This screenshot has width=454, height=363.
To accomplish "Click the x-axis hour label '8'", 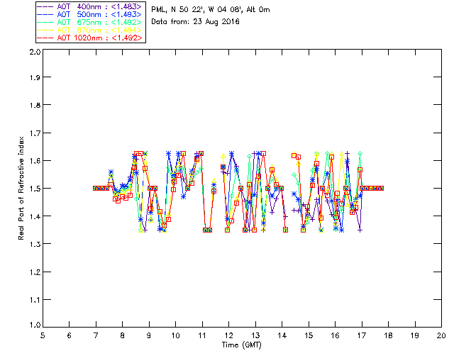I will (x=123, y=335).
